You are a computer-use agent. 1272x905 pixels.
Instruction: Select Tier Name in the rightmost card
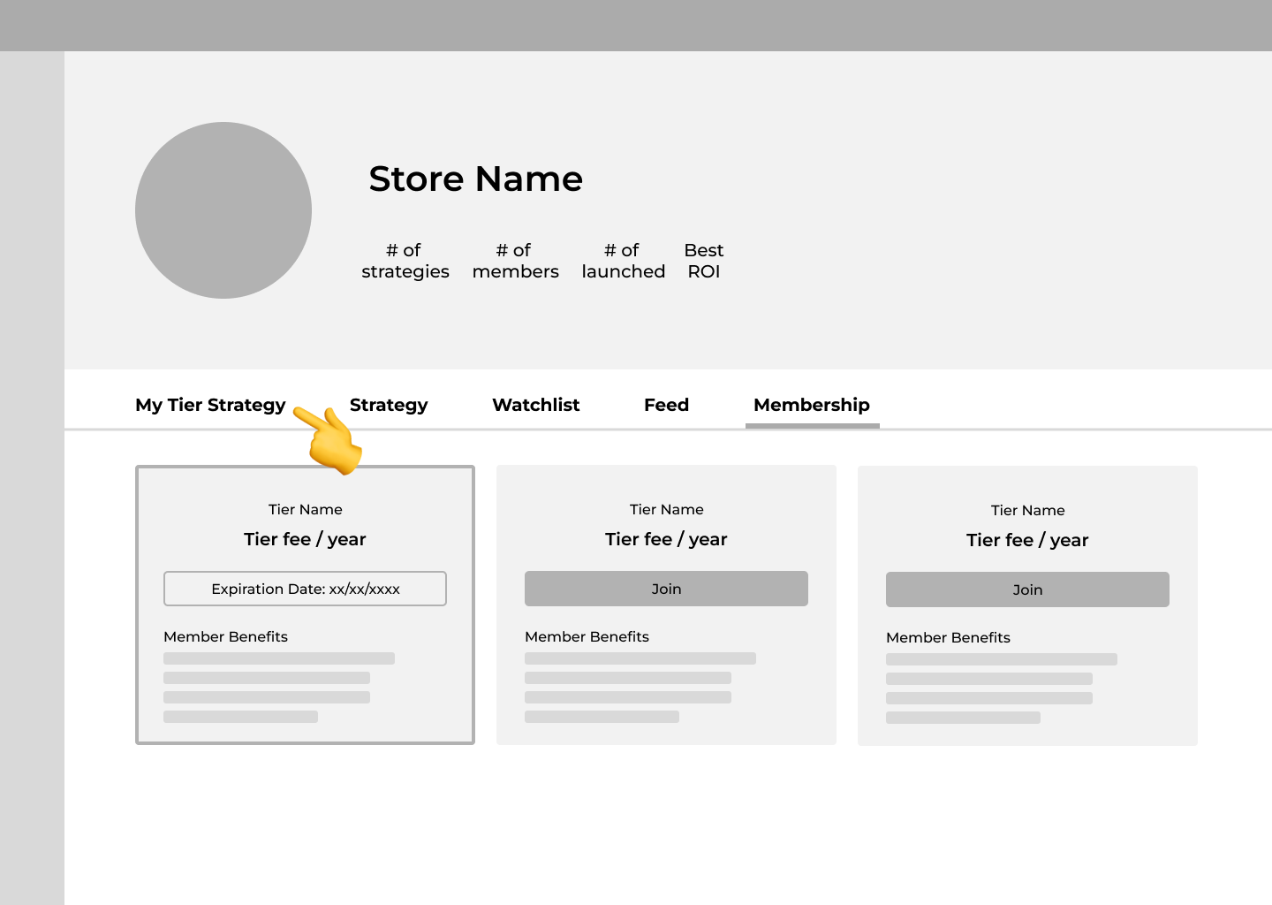click(x=1027, y=510)
